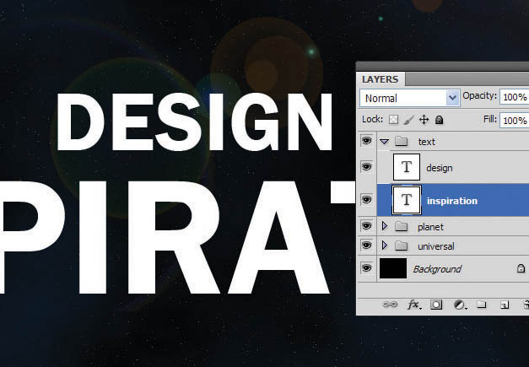Select the planet group name
This screenshot has height=367, width=529.
coord(430,227)
